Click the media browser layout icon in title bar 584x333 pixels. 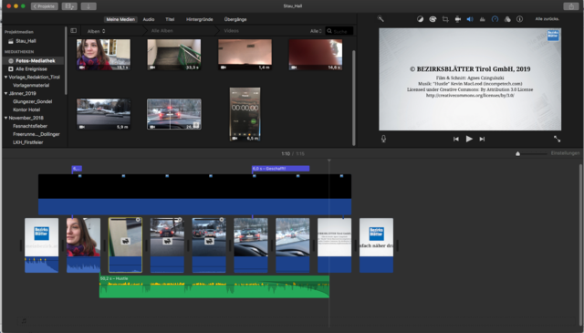[x=69, y=6]
